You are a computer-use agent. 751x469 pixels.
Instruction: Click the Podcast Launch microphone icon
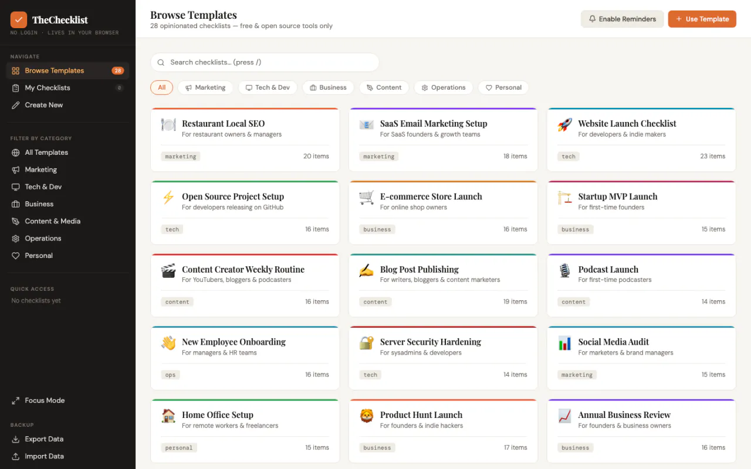564,270
